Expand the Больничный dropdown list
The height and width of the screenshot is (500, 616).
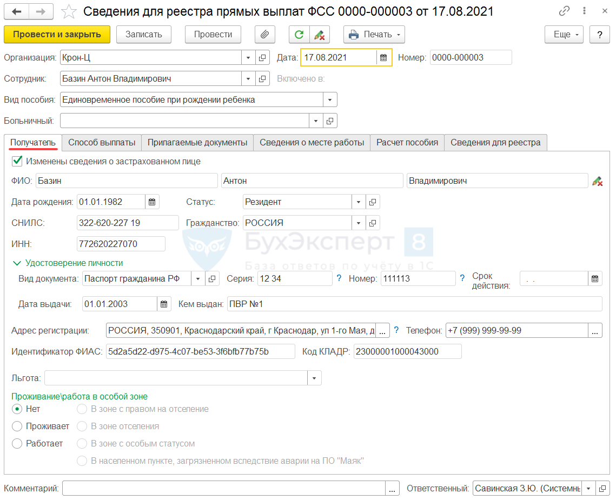click(x=316, y=121)
